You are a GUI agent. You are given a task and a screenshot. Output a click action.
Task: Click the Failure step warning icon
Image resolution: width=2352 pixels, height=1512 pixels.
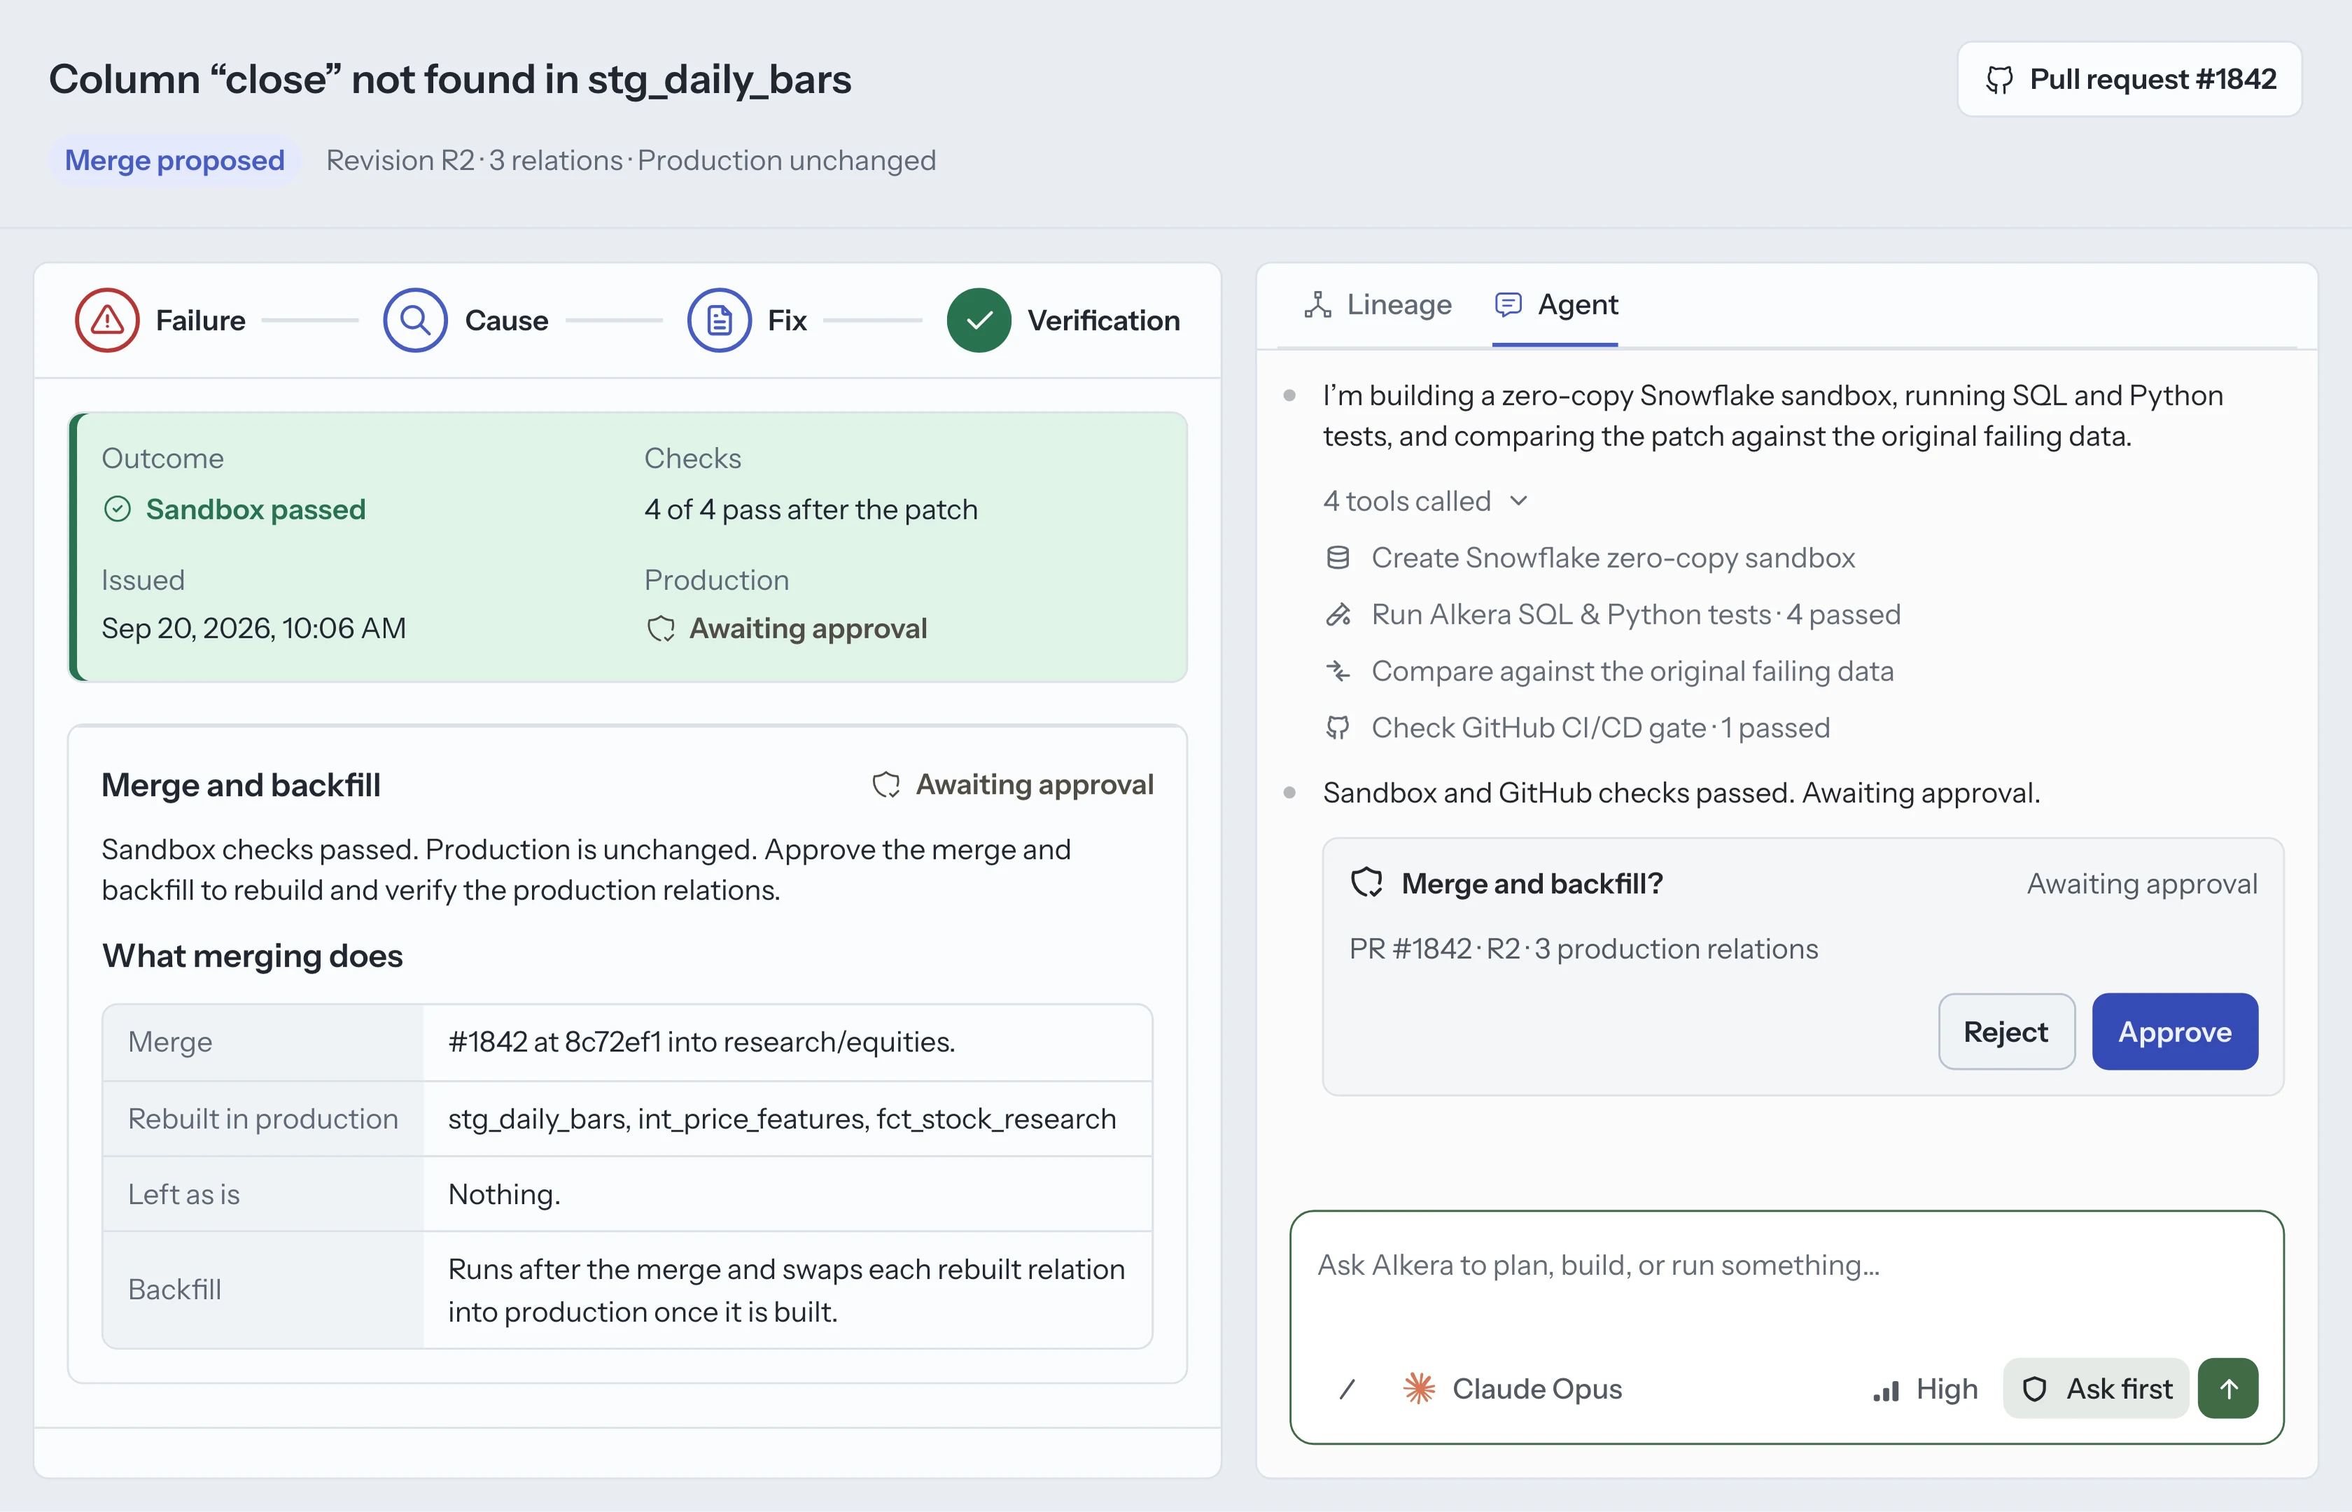pyautogui.click(x=107, y=320)
